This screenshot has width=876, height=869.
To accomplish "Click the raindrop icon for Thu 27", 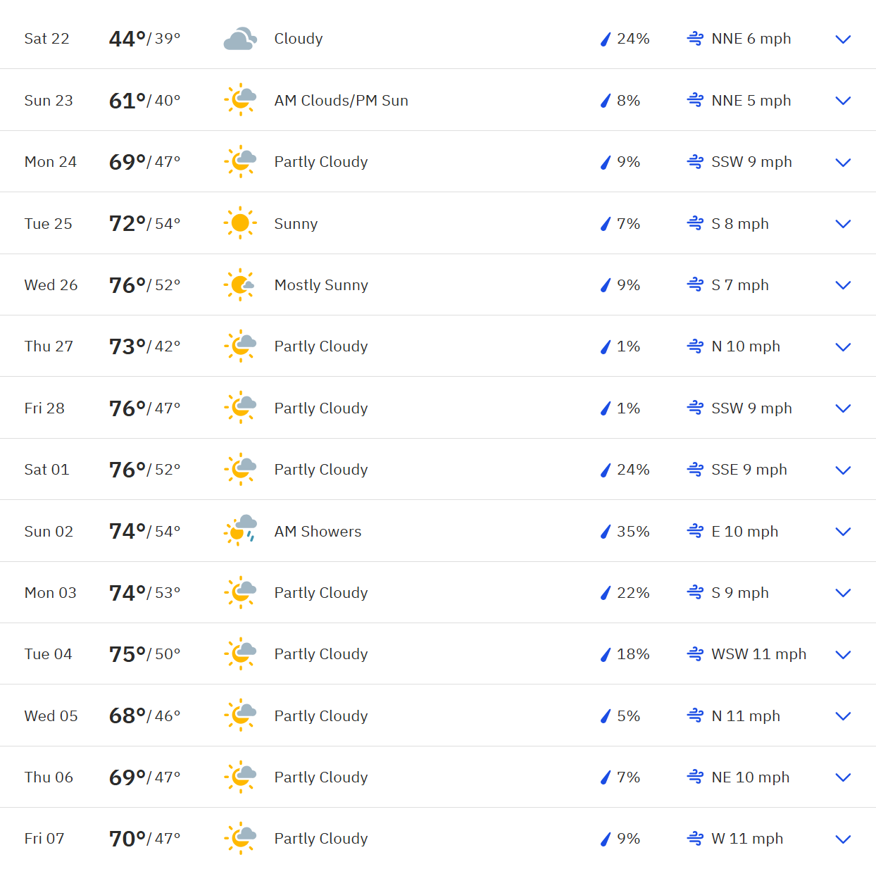I will 605,346.
